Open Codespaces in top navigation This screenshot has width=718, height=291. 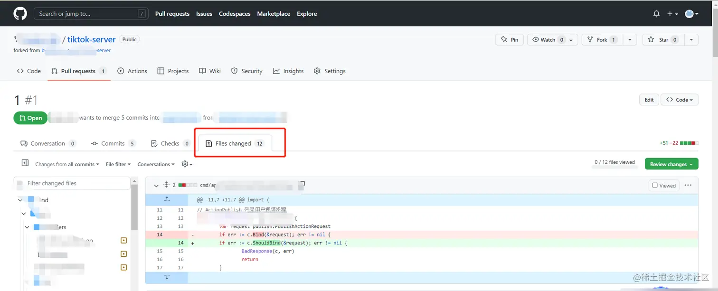pos(235,14)
